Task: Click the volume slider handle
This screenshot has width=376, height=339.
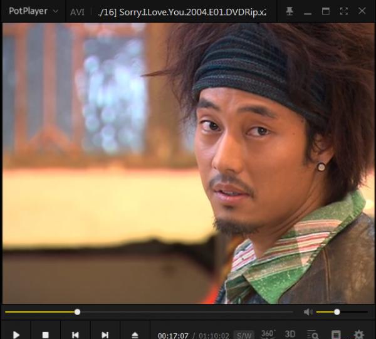Action: pyautogui.click(x=337, y=312)
